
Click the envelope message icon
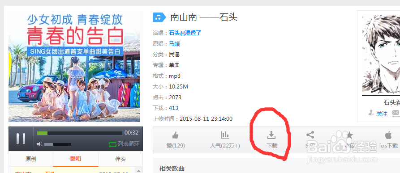click(396, 113)
